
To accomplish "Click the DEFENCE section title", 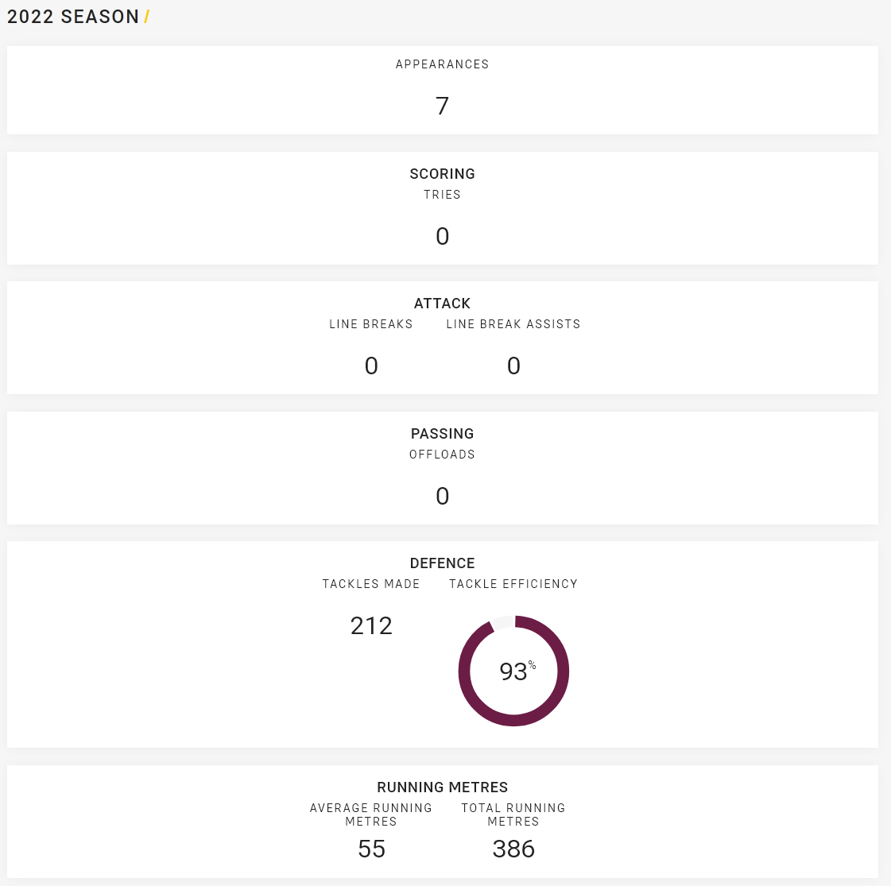I will (442, 563).
